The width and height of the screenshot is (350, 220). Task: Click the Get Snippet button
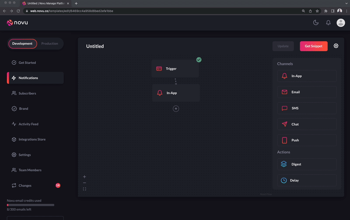coord(314,46)
